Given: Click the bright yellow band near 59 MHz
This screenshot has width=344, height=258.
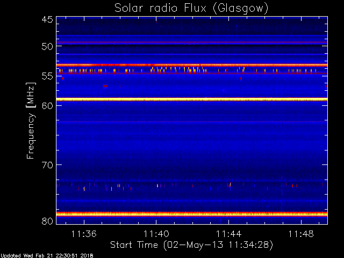Looking at the screenshot, I should [x=192, y=99].
